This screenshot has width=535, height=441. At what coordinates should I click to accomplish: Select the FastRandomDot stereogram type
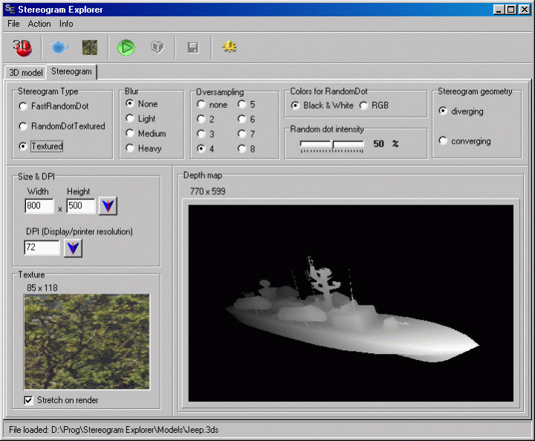coord(24,107)
